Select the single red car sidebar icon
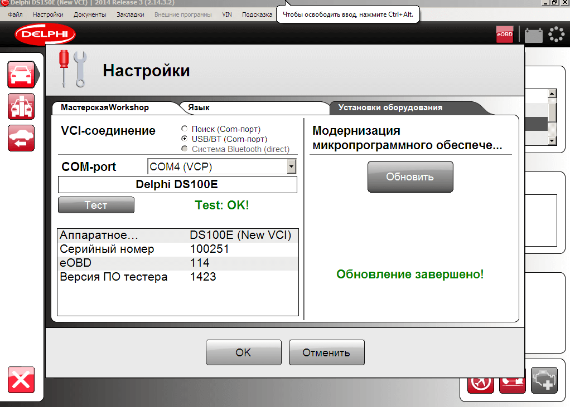This screenshot has width=570, height=407. tap(21, 75)
